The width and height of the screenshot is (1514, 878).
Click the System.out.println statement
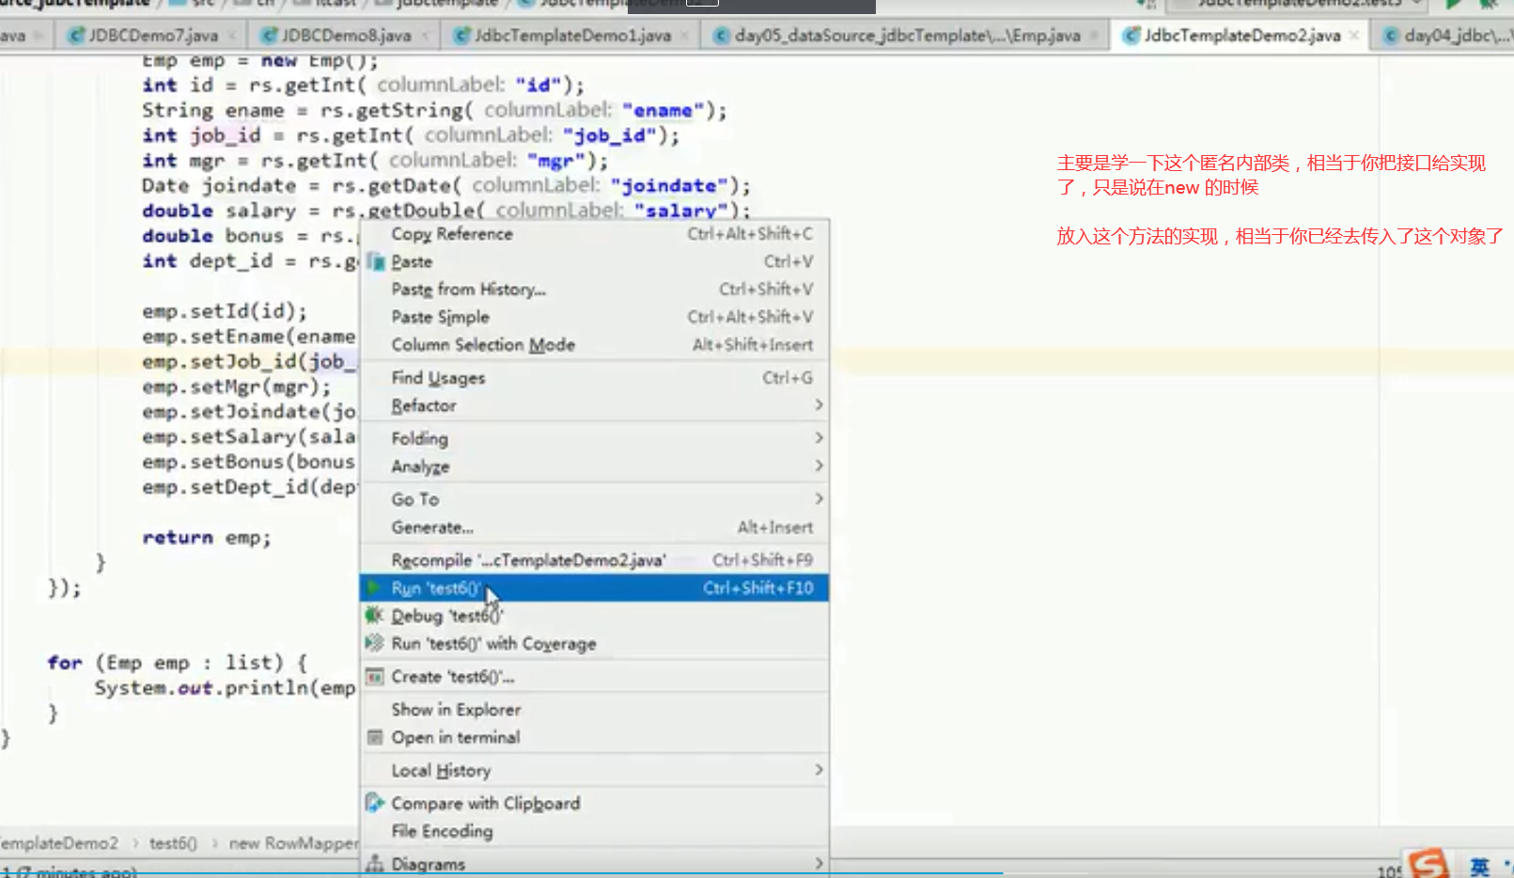[225, 688]
